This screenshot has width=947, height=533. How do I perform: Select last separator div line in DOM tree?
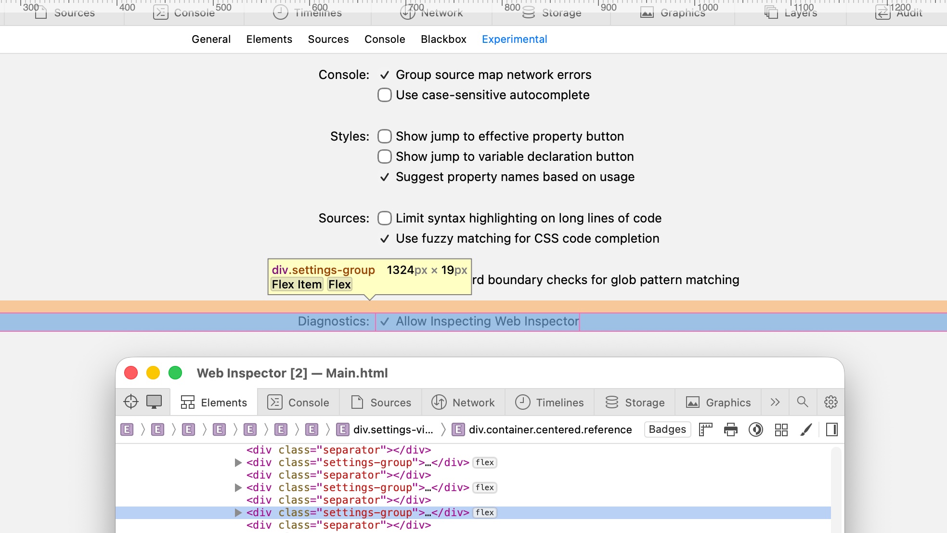coord(338,525)
